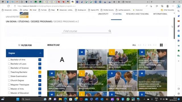Screen dimensions: 182x102
Task: Click Universität Bonn logo
Action: (x=17, y=15)
